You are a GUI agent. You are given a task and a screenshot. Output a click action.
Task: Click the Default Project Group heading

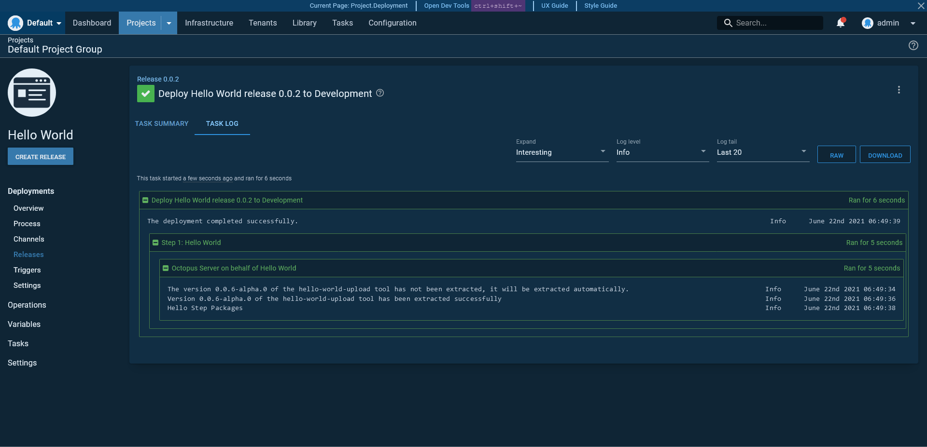click(x=55, y=49)
